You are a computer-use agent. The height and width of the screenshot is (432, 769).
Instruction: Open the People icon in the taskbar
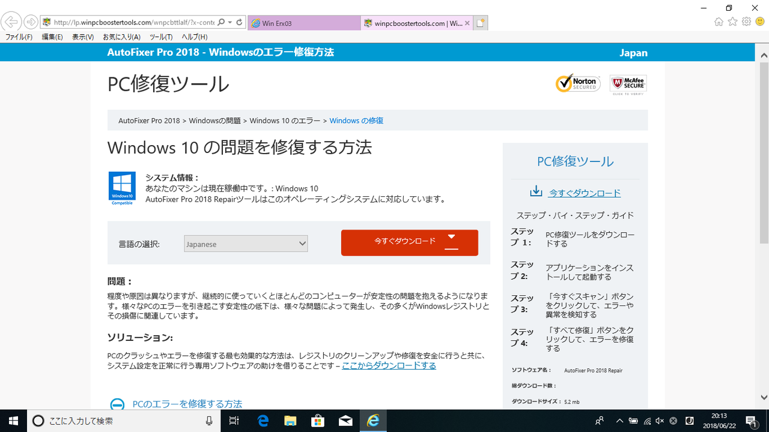click(600, 421)
